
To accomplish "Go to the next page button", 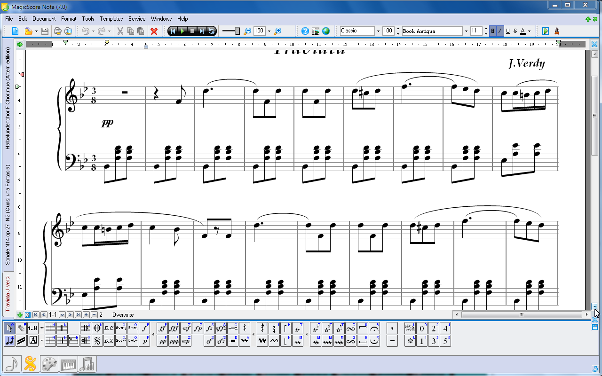I will click(x=70, y=315).
